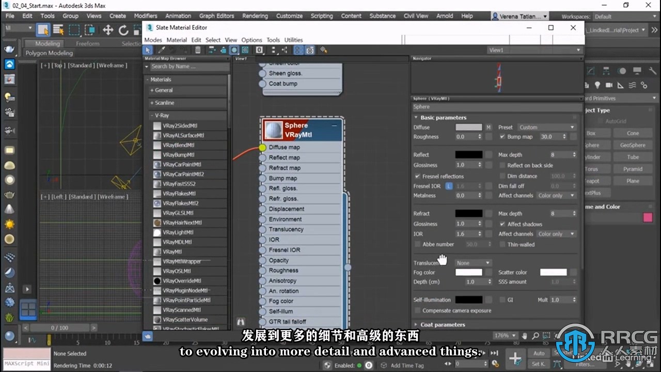The image size is (661, 372).
Task: Click Select Object tool in main toolbar
Action: coord(44,30)
